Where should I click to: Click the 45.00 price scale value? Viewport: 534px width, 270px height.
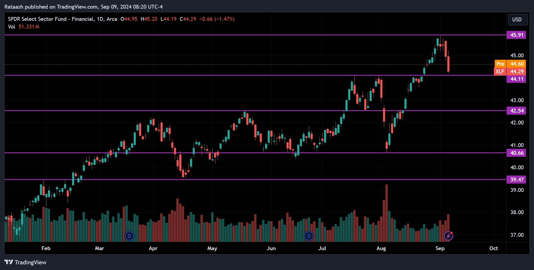click(x=517, y=56)
